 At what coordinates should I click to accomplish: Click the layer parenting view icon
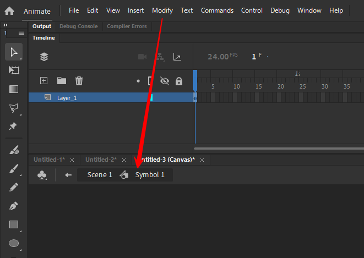tap(160, 57)
